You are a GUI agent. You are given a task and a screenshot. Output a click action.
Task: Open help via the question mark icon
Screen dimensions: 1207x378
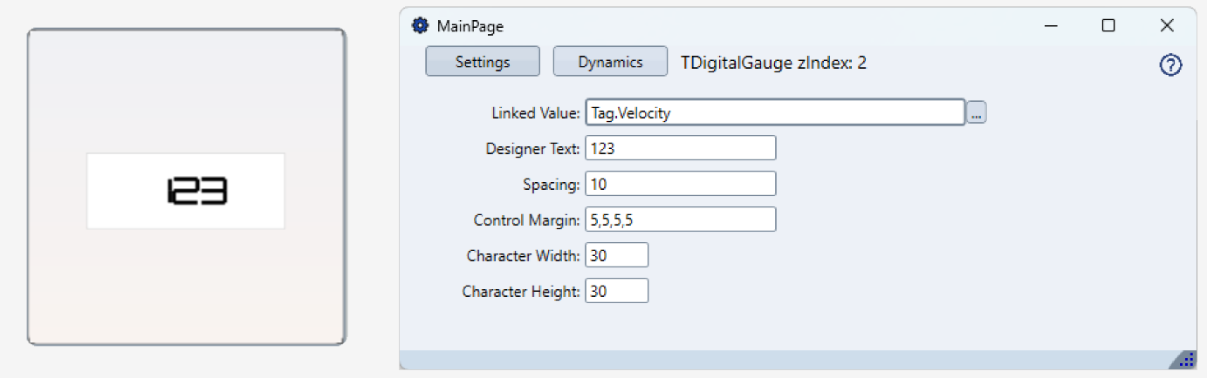(1170, 65)
